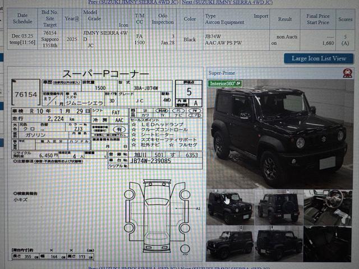Open the main black Jimny photo
Viewport: 359px width, 269px height.
[x=280, y=134]
